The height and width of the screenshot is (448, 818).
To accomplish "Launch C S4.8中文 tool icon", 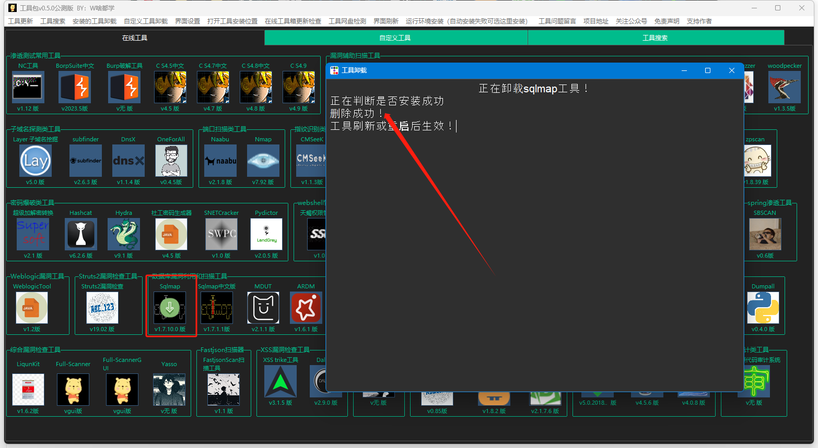I will [256, 87].
